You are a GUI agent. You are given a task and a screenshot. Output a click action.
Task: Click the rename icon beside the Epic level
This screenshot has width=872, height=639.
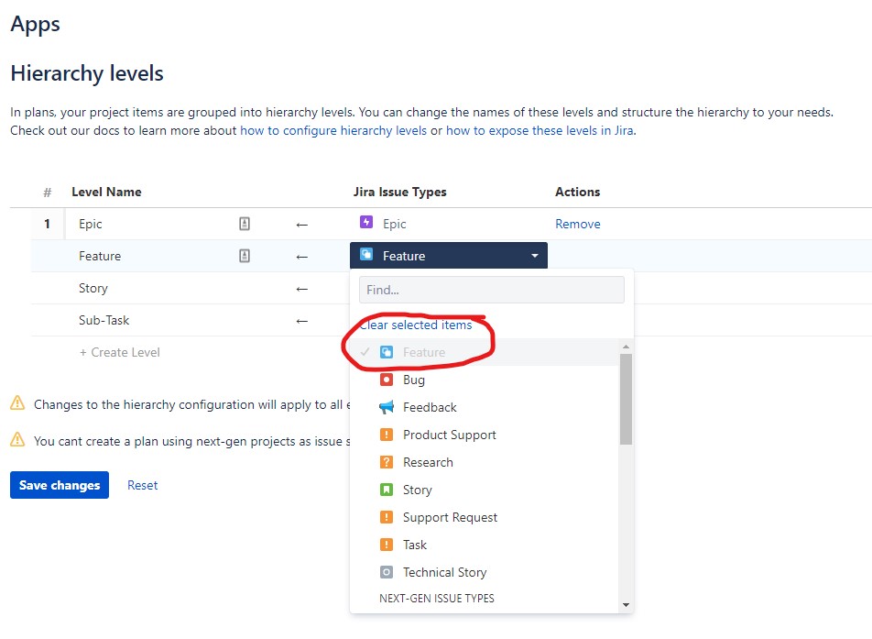245,224
